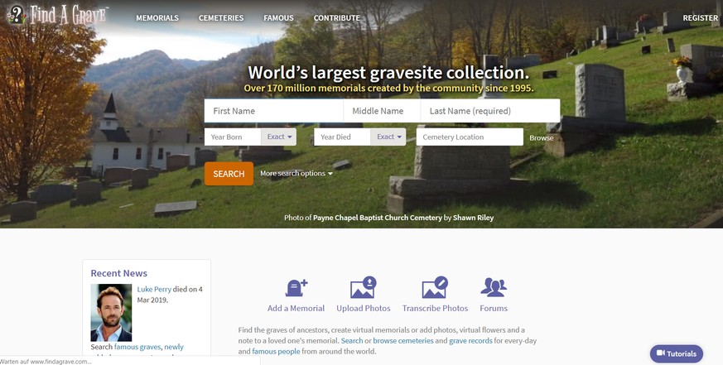Viewport: 723px width, 365px height.
Task: Click the famous graves link
Action: (137, 347)
